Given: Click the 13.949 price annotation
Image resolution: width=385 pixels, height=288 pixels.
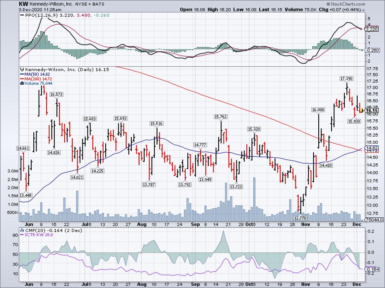Looking at the screenshot, I should [205, 179].
